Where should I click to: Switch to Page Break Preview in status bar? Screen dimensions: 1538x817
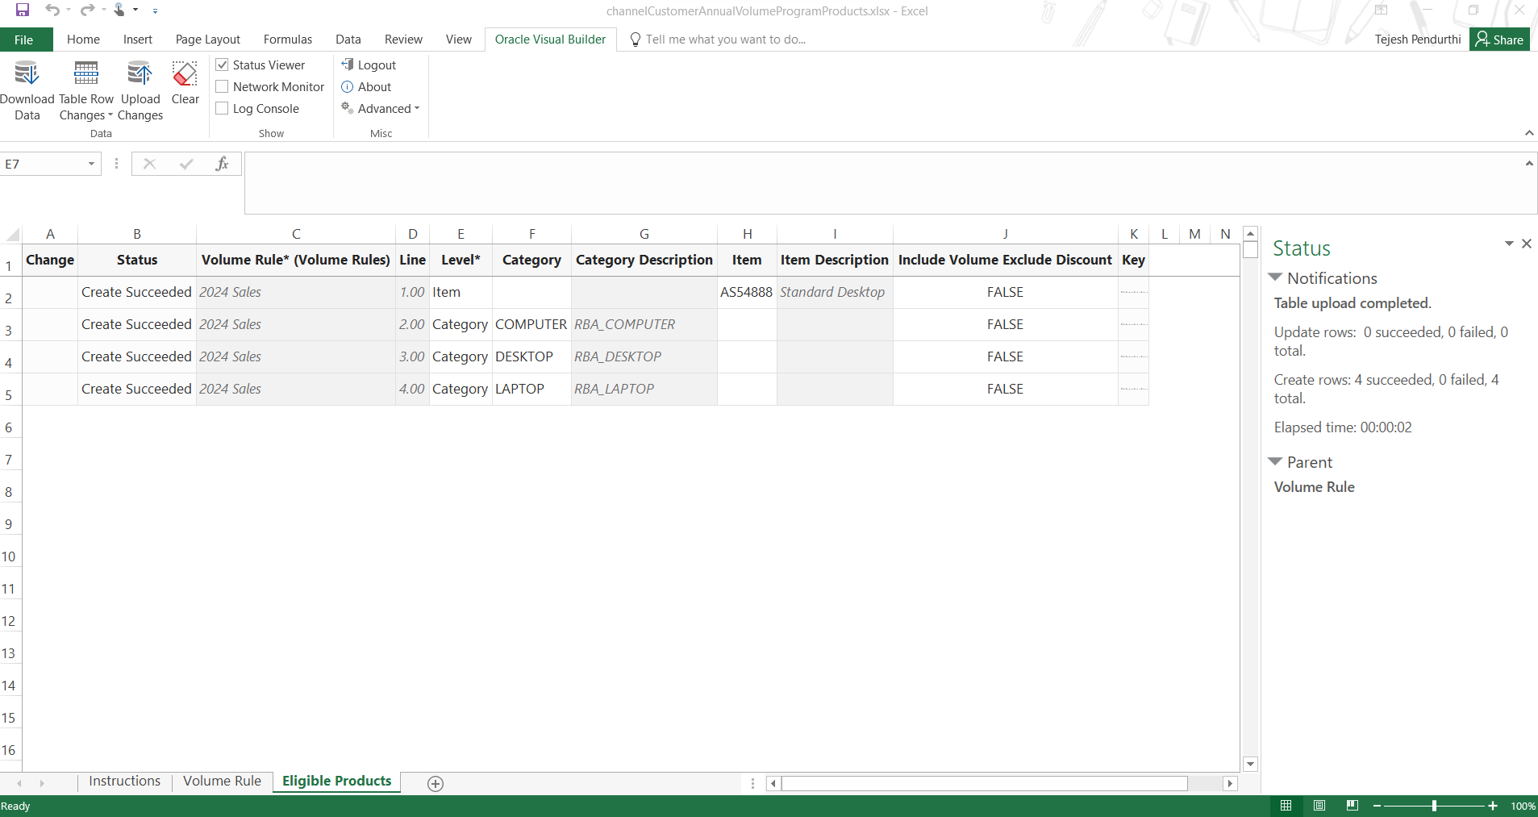(x=1352, y=805)
